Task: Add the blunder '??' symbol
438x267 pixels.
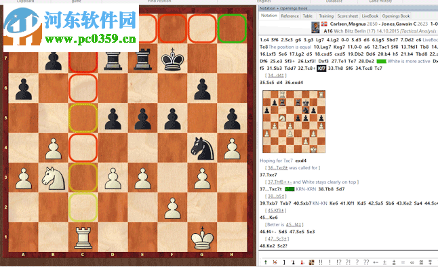Action: (366, 262)
